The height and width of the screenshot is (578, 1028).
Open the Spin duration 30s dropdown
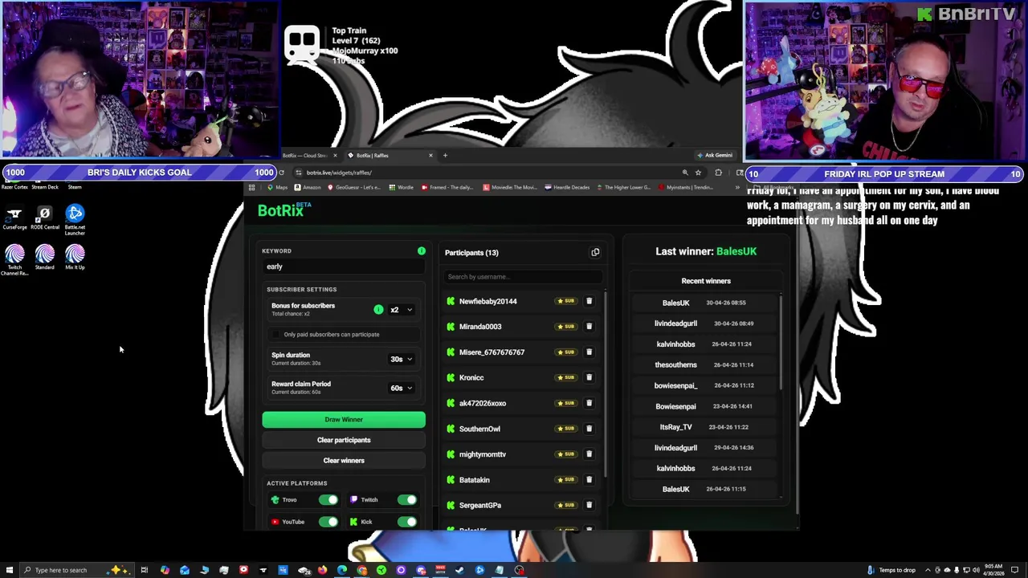click(402, 360)
